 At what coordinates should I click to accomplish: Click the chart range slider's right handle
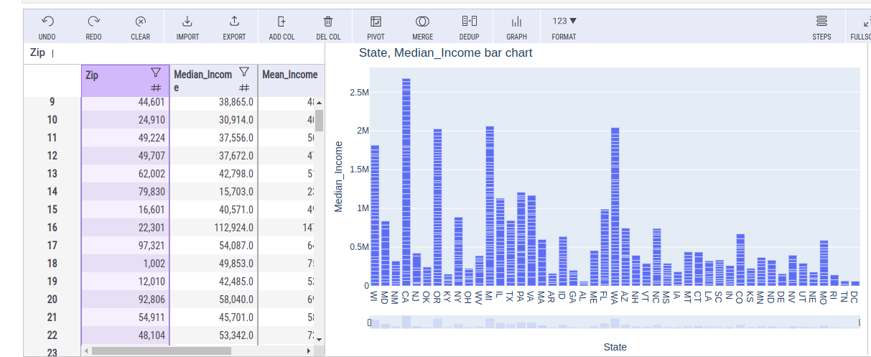(x=860, y=323)
